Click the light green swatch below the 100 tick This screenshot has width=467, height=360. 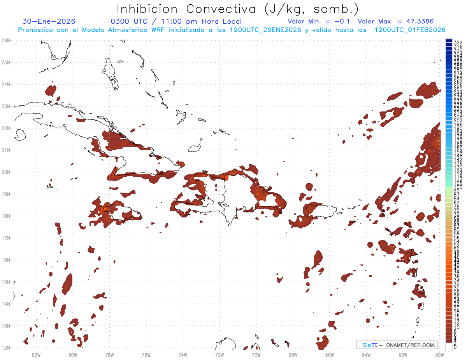coord(449,190)
